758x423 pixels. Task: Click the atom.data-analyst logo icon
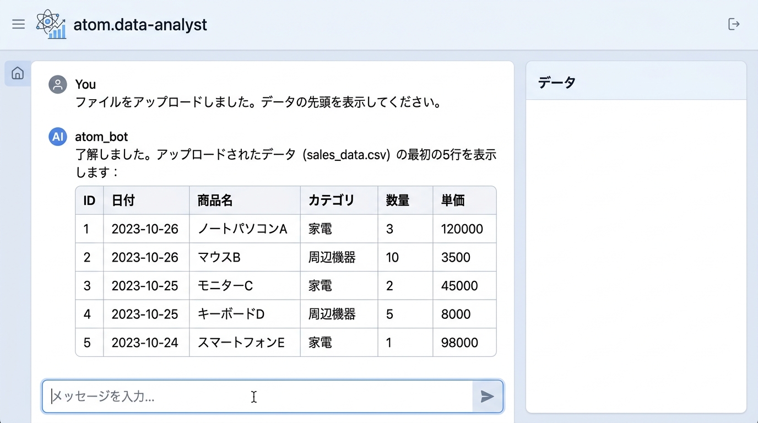pyautogui.click(x=51, y=25)
